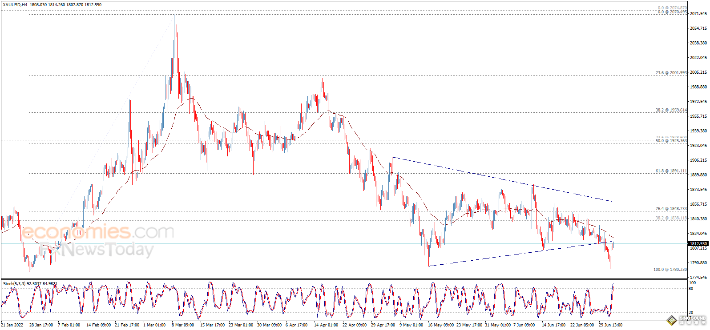
Task: Click the 61.8 @ 1891.111 Fibonacci level
Action: coord(671,171)
